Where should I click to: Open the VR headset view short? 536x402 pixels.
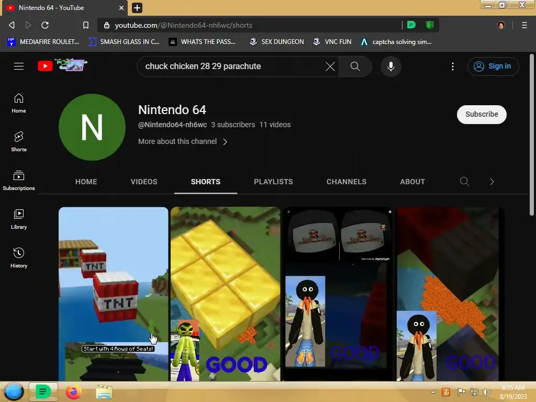[x=338, y=294]
